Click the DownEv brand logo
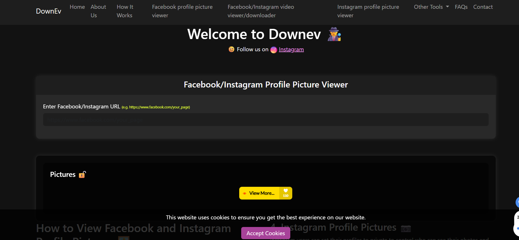 (49, 11)
